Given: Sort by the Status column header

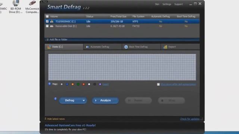Looking at the screenshot, I should (90, 16).
